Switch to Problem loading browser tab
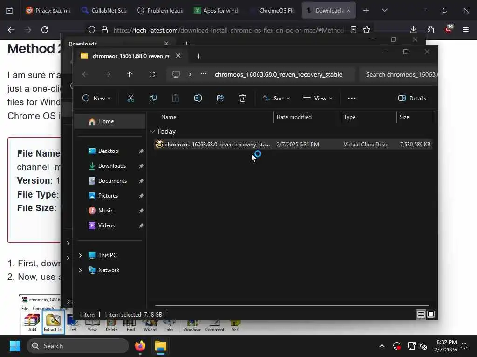The image size is (477, 357). tap(160, 10)
